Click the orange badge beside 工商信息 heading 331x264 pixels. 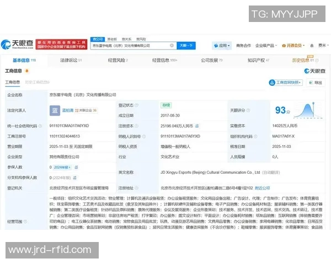[27, 71]
